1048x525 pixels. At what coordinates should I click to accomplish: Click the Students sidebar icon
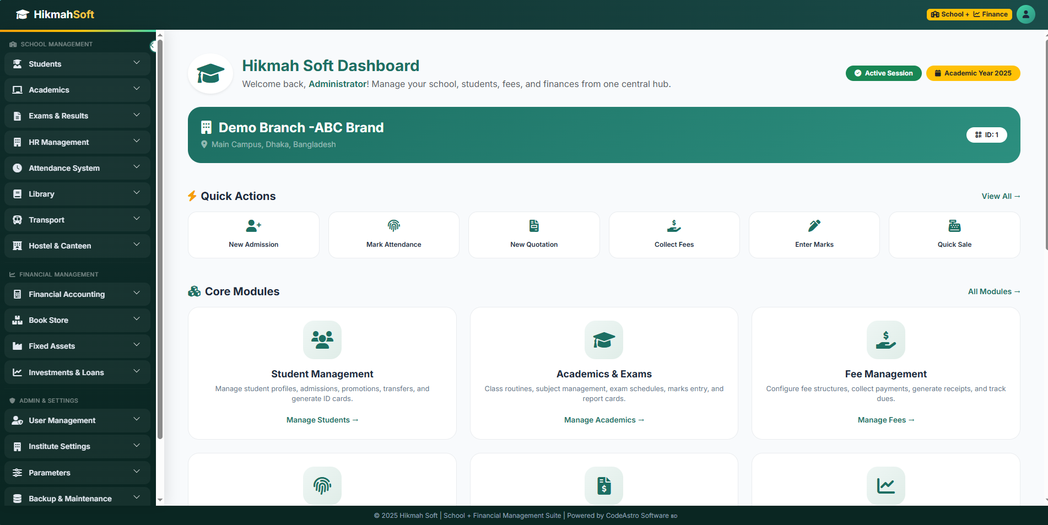coord(18,64)
